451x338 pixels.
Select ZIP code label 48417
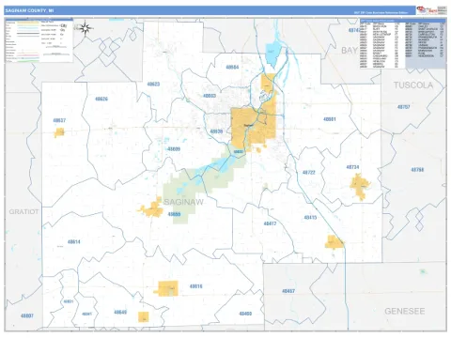click(x=270, y=223)
